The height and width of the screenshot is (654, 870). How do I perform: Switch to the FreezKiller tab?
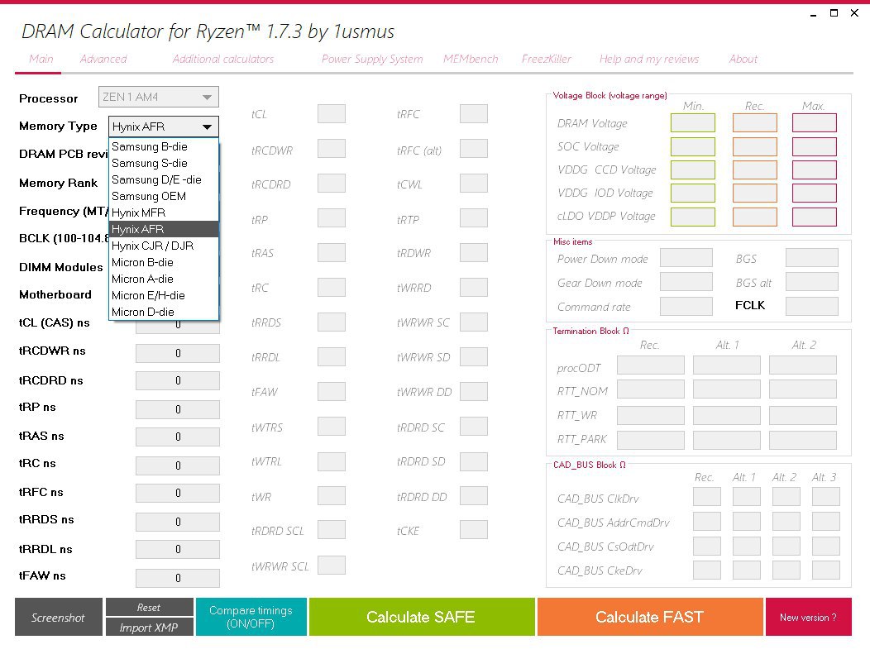[x=547, y=59]
